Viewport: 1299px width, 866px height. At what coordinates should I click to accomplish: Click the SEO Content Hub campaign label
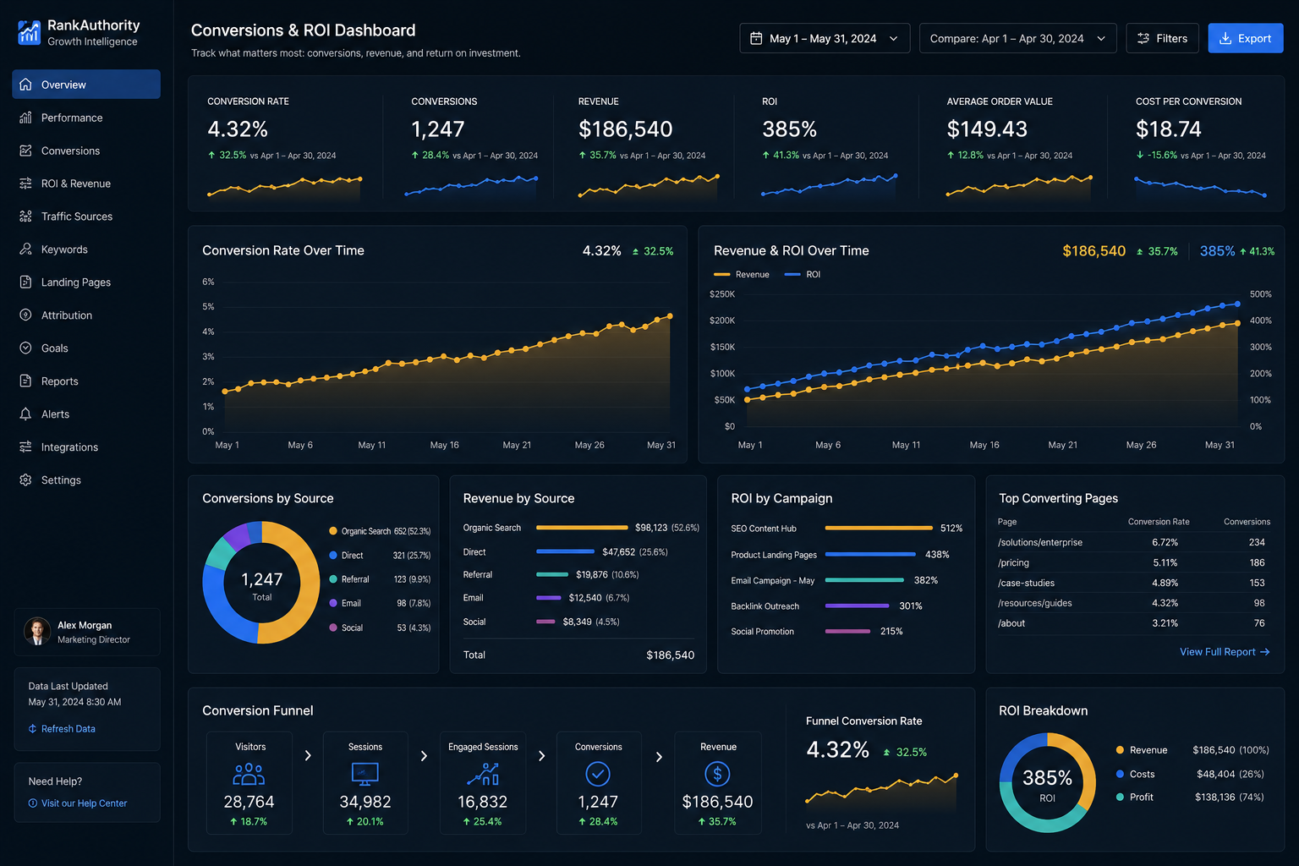tap(764, 529)
